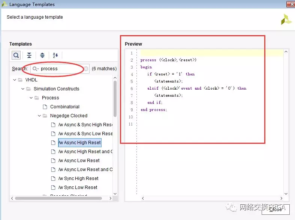Select the Process folder label
The image size is (295, 220).
[x=51, y=98]
